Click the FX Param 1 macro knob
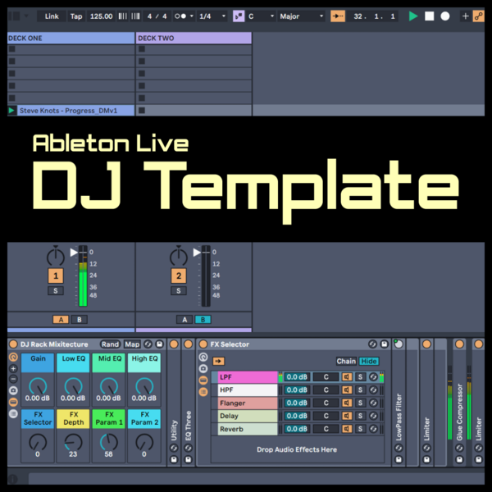The image size is (492, 492). (108, 442)
